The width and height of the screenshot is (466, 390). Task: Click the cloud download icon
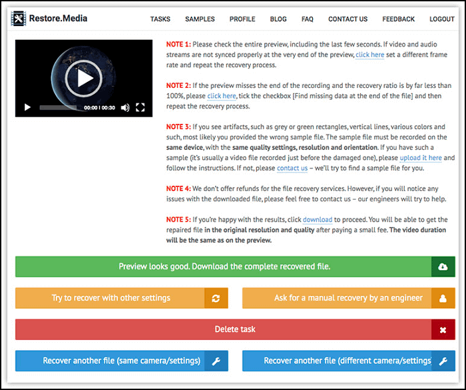[x=443, y=267]
